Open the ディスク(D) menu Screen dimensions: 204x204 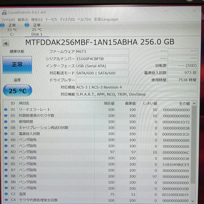[x=67, y=20]
